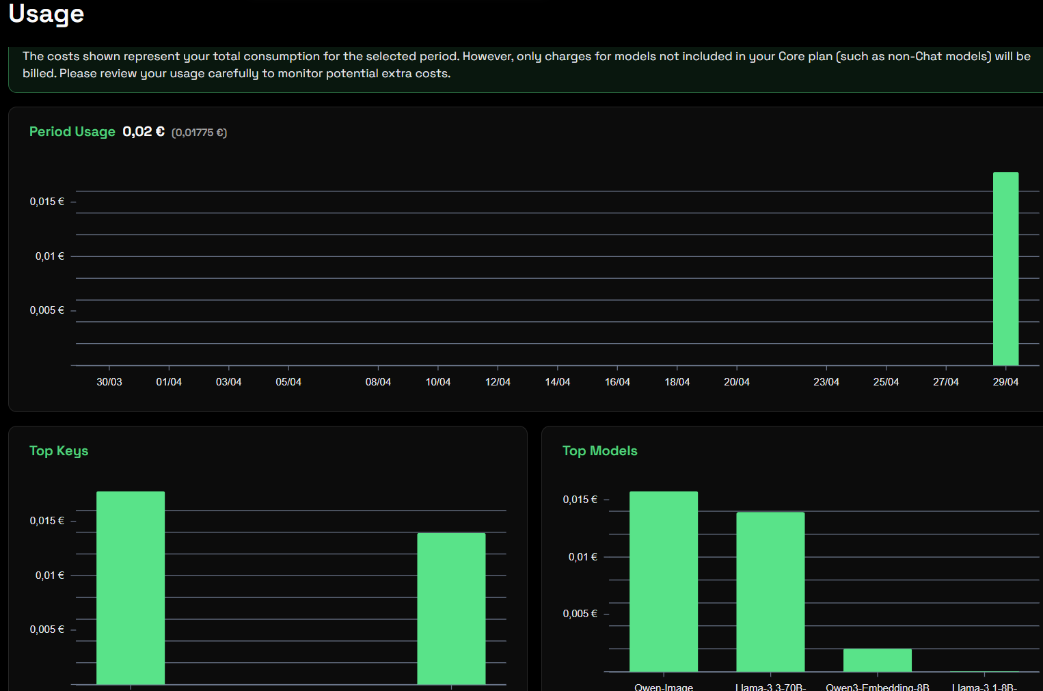Click '0,005 €' axis label in Top Keys chart
Viewport: 1043px width, 691px height.
point(47,629)
